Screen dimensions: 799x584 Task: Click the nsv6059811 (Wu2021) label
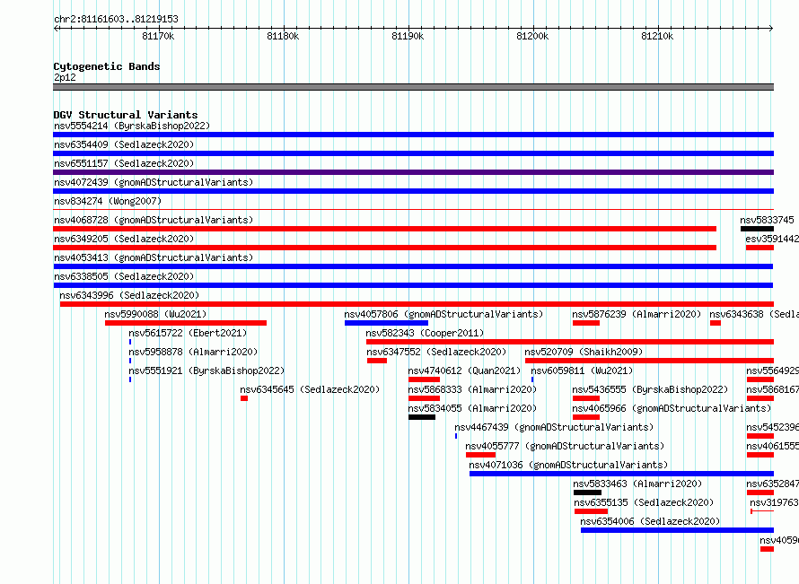(582, 370)
